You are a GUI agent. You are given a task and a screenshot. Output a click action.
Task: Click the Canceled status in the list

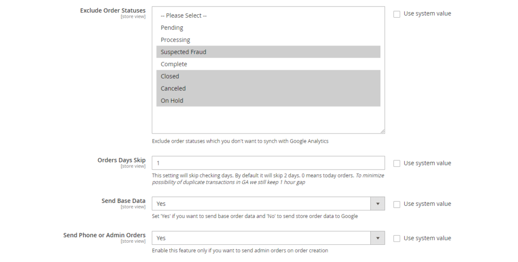173,89
